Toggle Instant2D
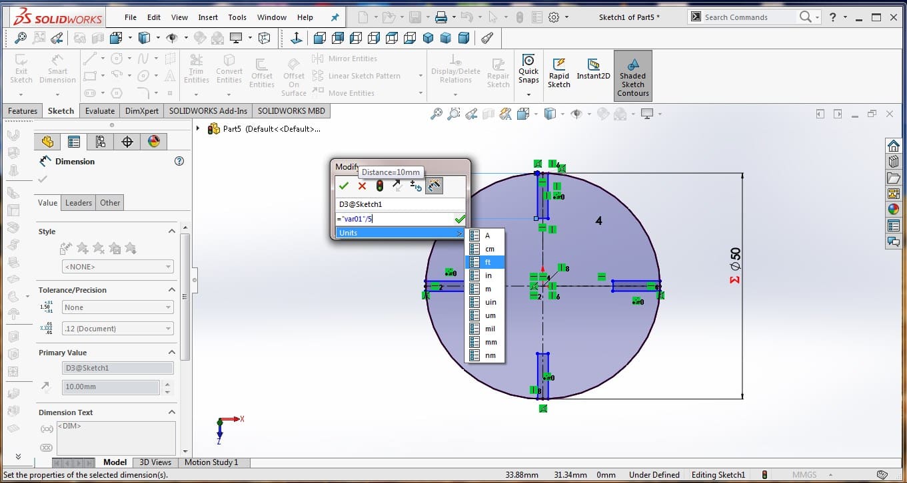907x483 pixels. click(x=593, y=68)
